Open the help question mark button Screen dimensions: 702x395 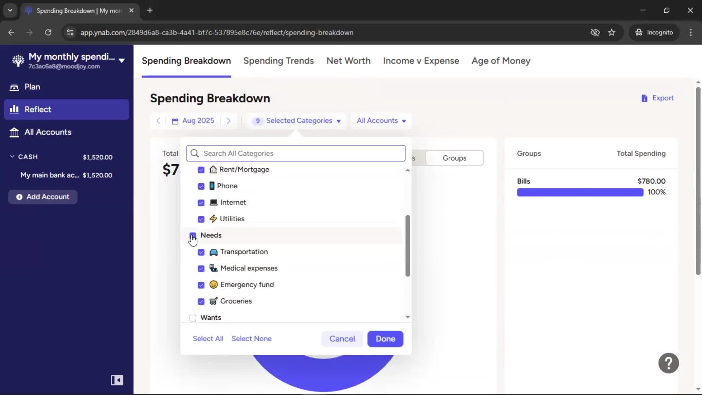point(668,363)
